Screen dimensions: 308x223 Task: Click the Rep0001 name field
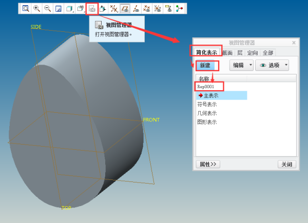(x=209, y=87)
